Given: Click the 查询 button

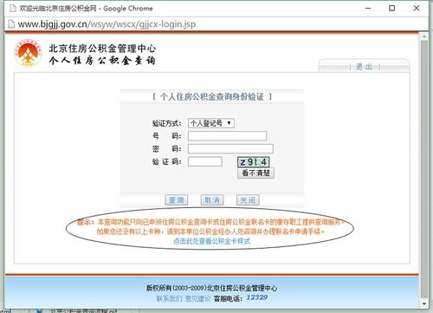Looking at the screenshot, I should point(177,200).
